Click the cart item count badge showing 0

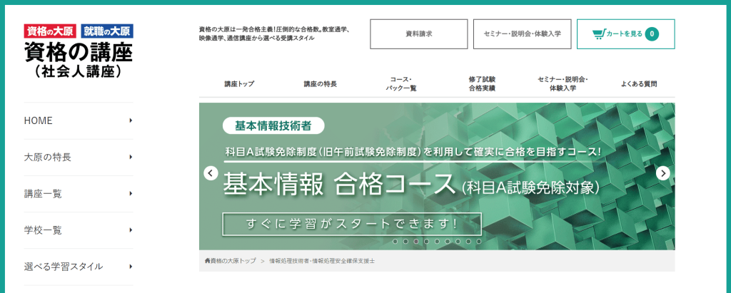pos(652,34)
